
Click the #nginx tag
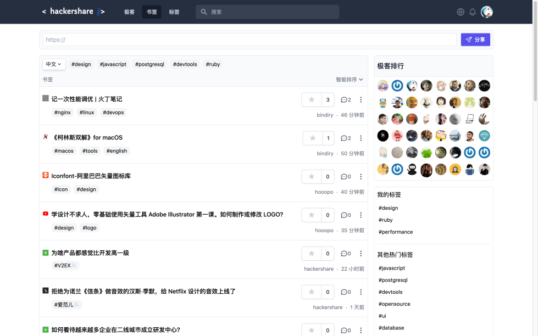coord(63,113)
